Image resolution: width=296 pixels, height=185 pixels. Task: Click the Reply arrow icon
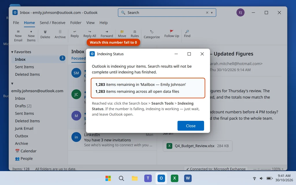click(x=75, y=32)
